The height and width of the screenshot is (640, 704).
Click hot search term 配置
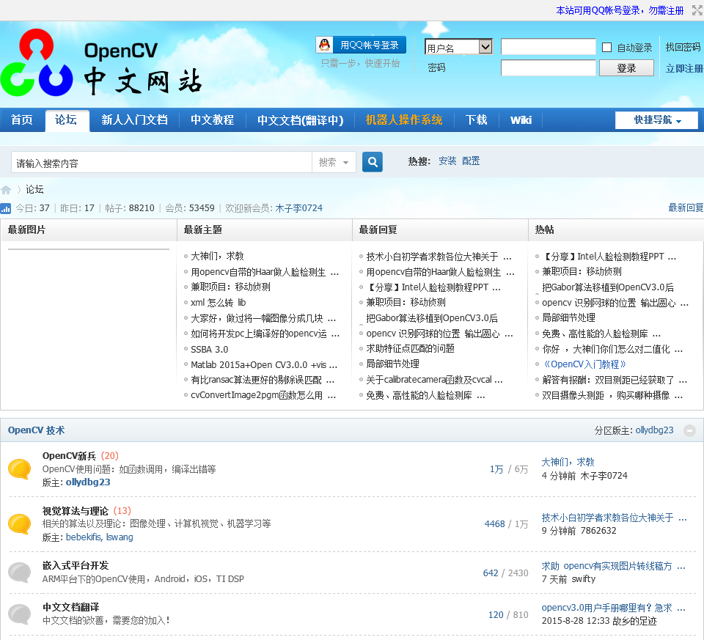tap(471, 161)
